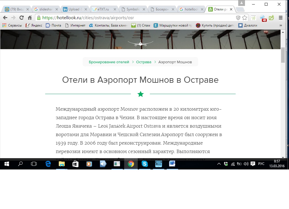Click the page scrollbar down arrow

(x=283, y=157)
